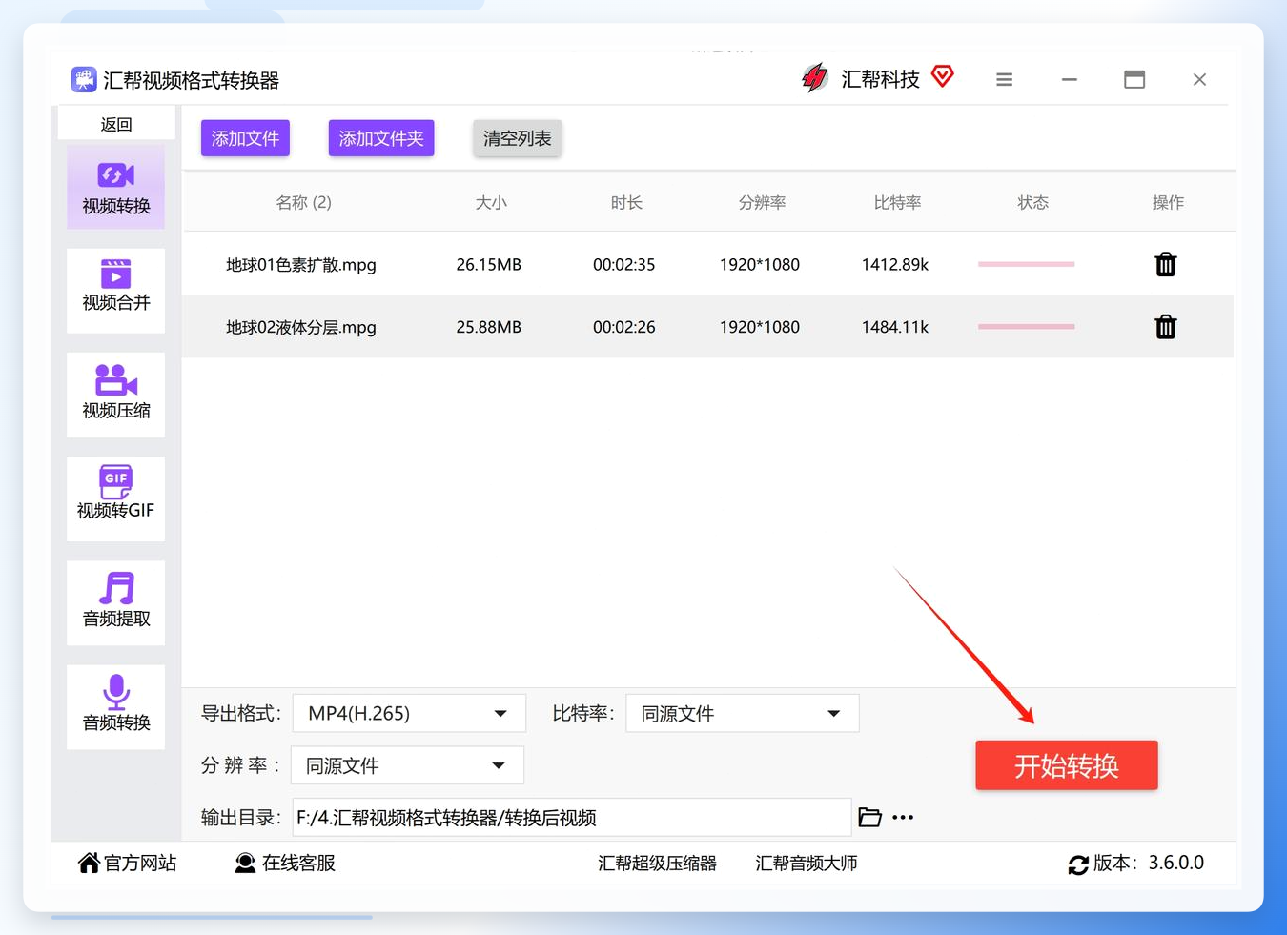Click progress bar for 地球01色素扩散.mpg
This screenshot has width=1287, height=935.
click(x=1026, y=264)
